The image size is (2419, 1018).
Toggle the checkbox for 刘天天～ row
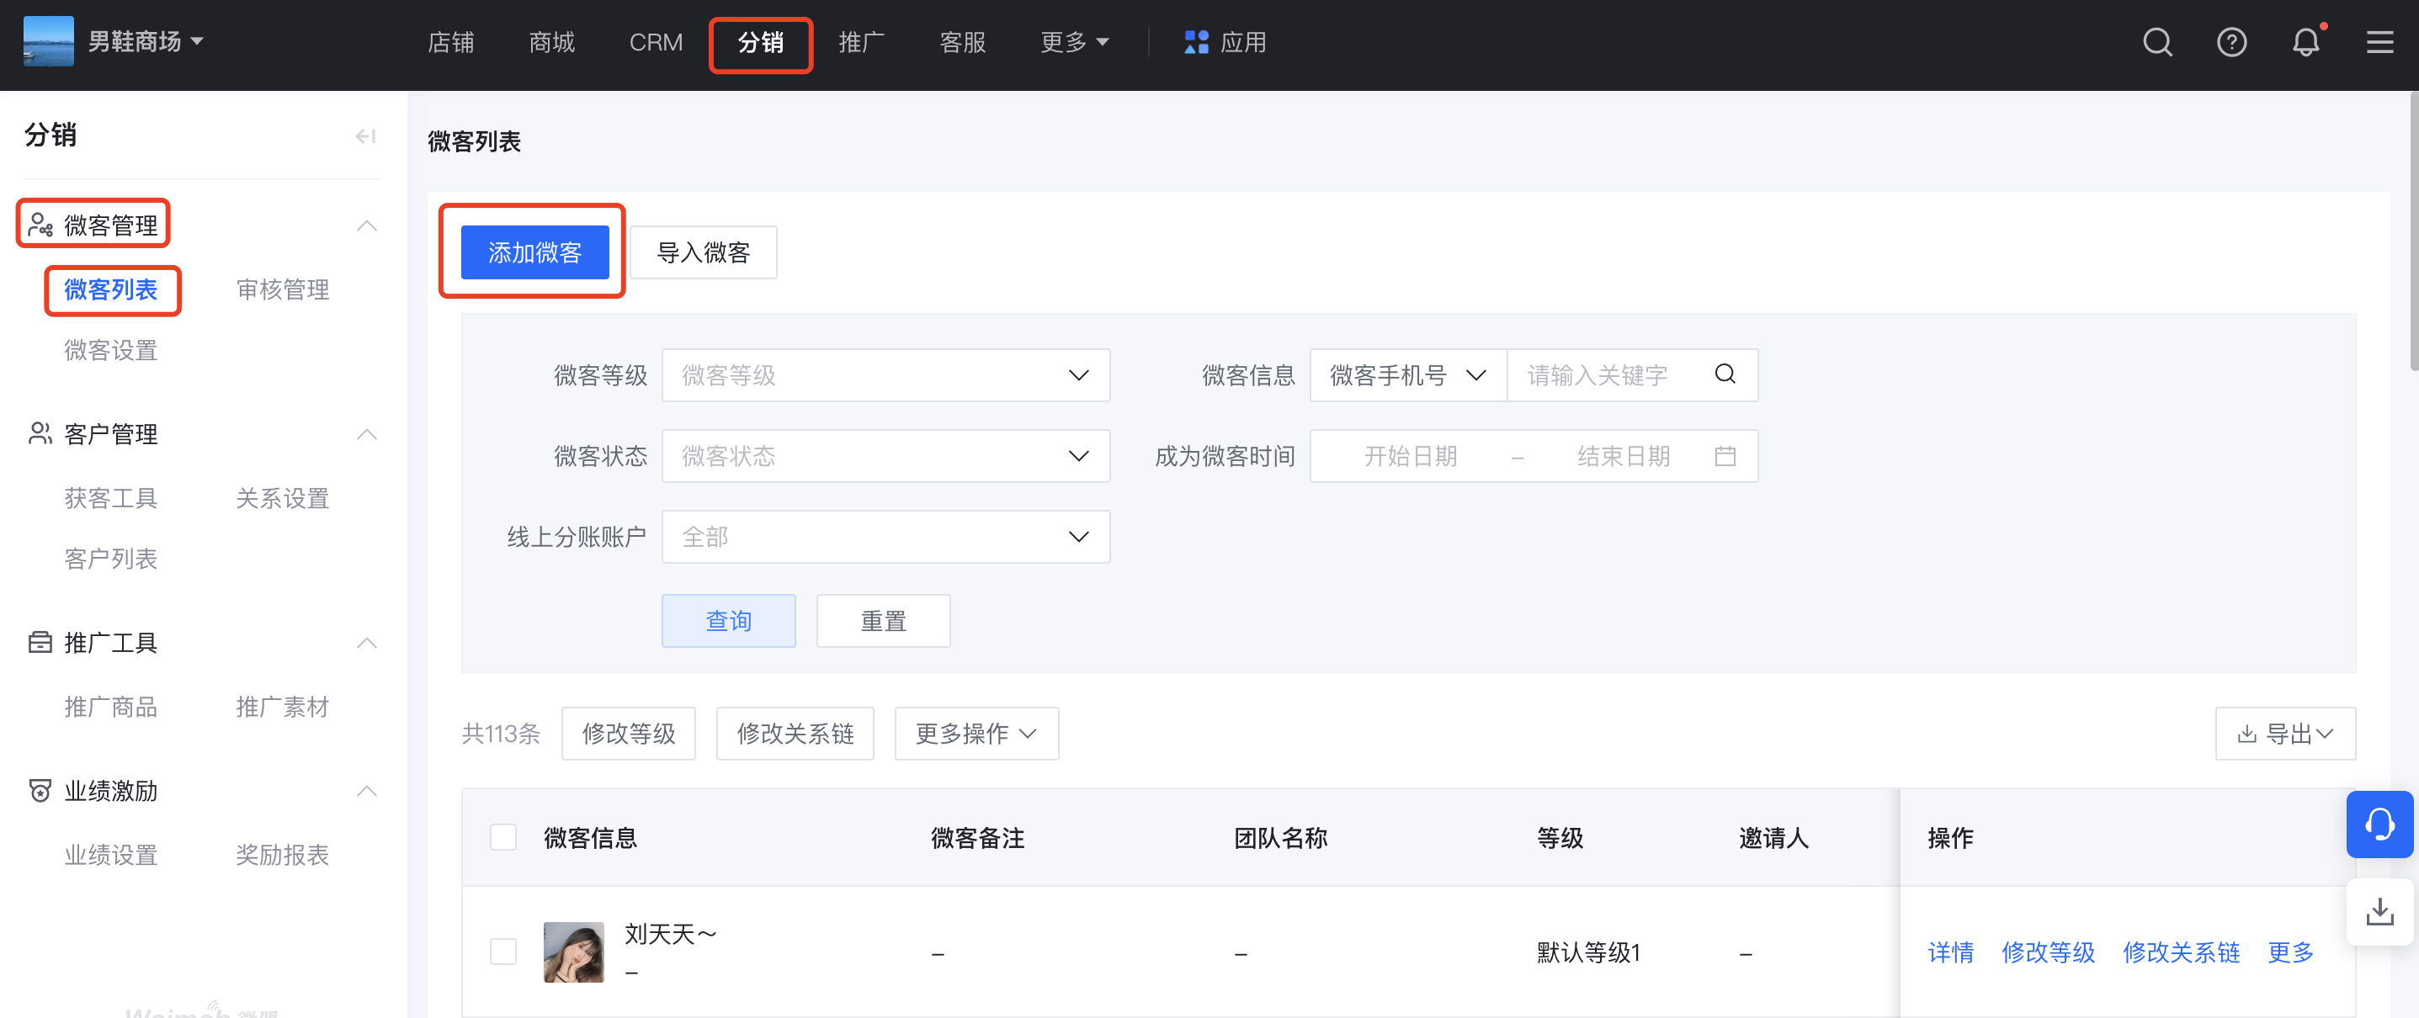[503, 952]
